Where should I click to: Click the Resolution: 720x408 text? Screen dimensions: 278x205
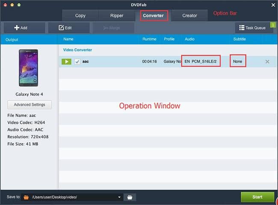pyautogui.click(x=28, y=137)
